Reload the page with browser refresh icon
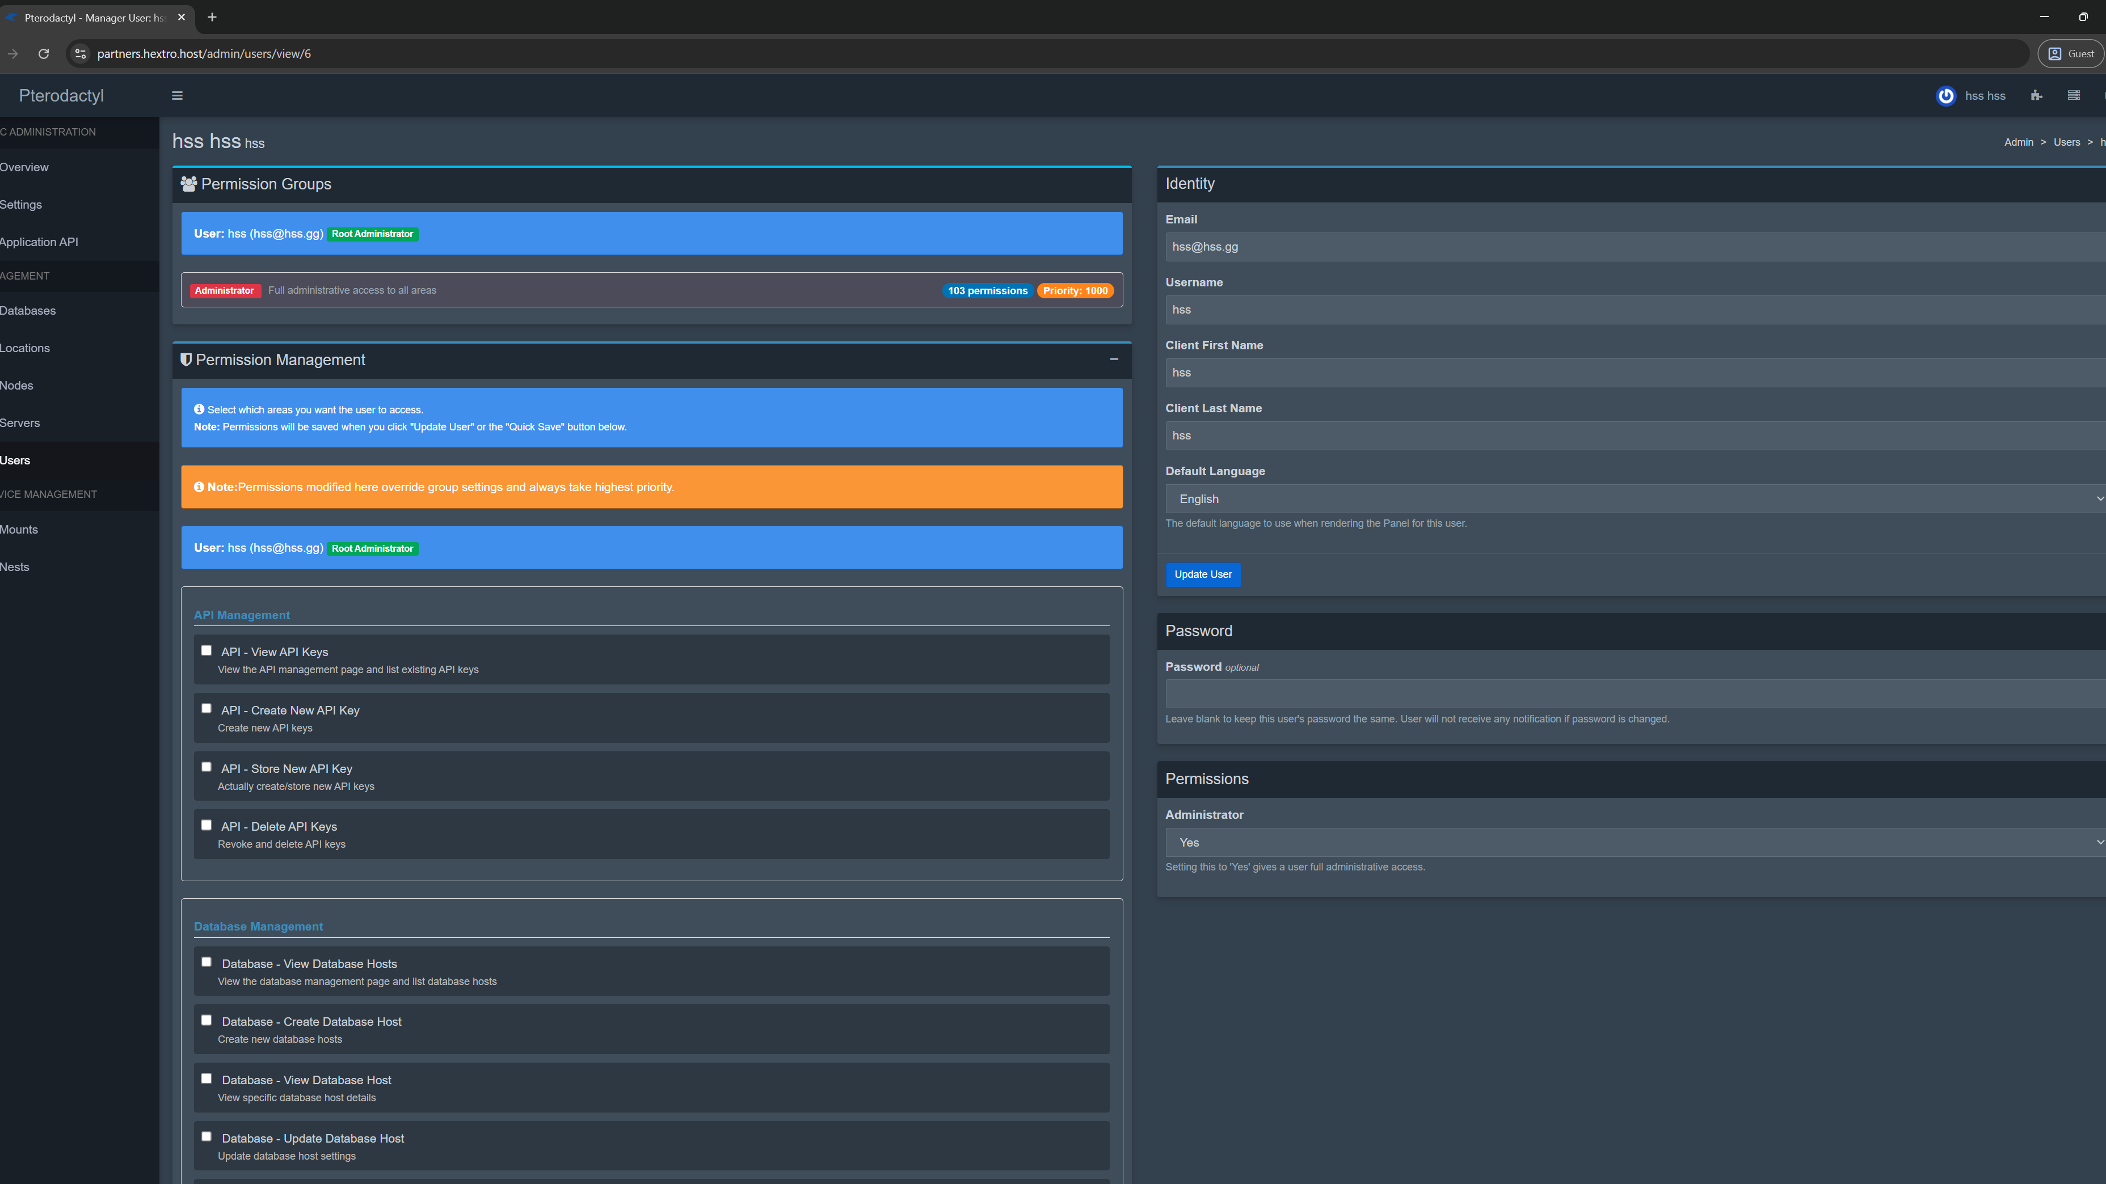The width and height of the screenshot is (2106, 1184). click(43, 54)
